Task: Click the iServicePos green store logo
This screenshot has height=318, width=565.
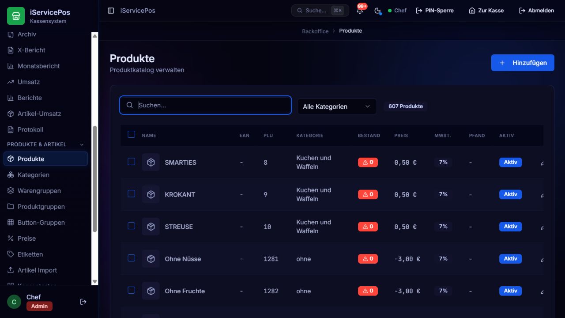Action: 16,16
